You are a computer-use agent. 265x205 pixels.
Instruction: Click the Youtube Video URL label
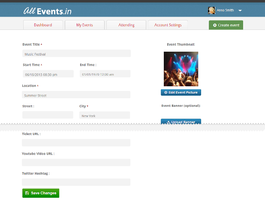click(38, 154)
